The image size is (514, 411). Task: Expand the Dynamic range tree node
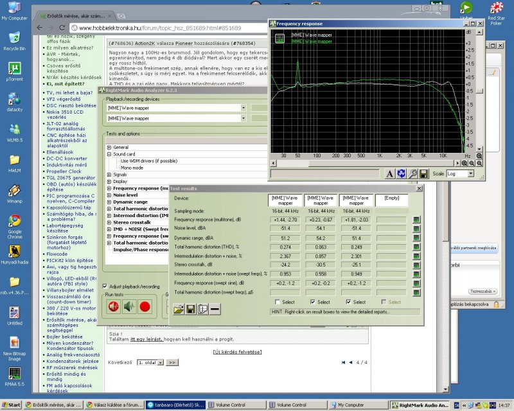[x=109, y=202]
